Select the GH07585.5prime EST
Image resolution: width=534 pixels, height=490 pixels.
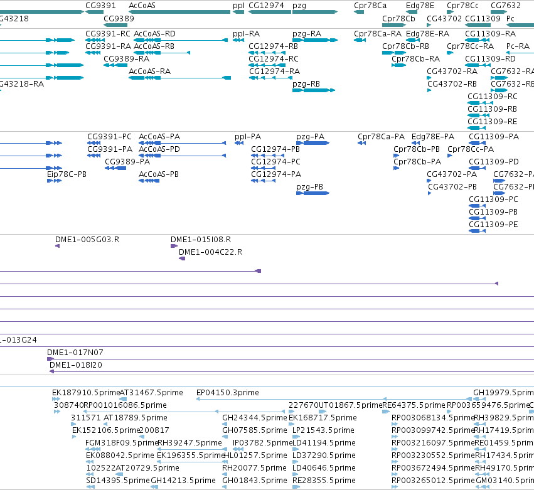tap(225, 437)
